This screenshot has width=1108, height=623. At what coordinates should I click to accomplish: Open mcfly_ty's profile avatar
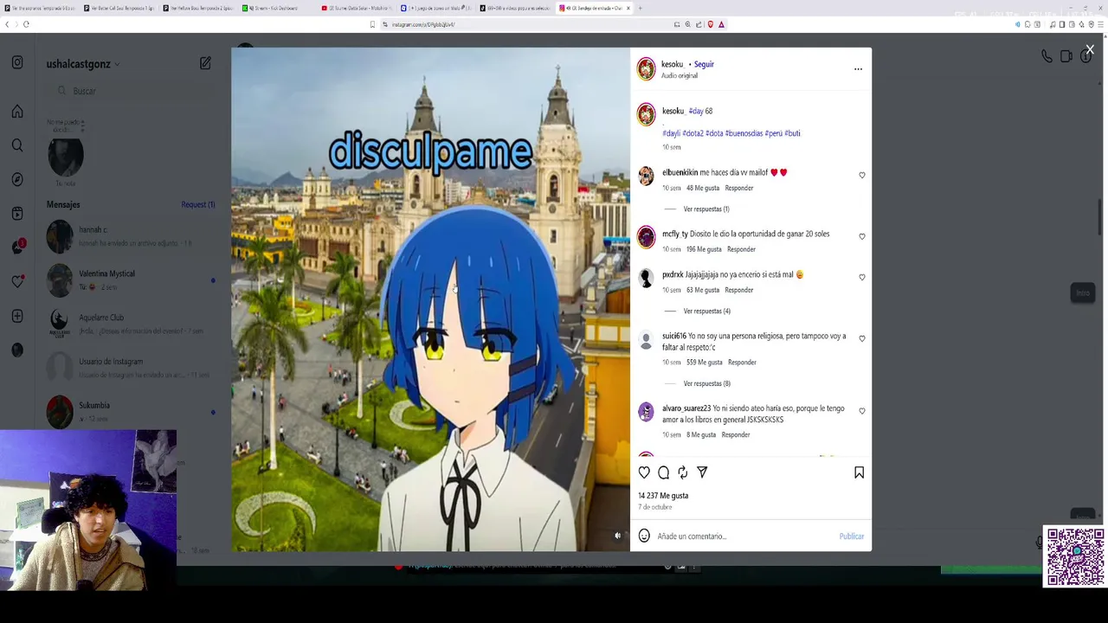[x=647, y=238]
